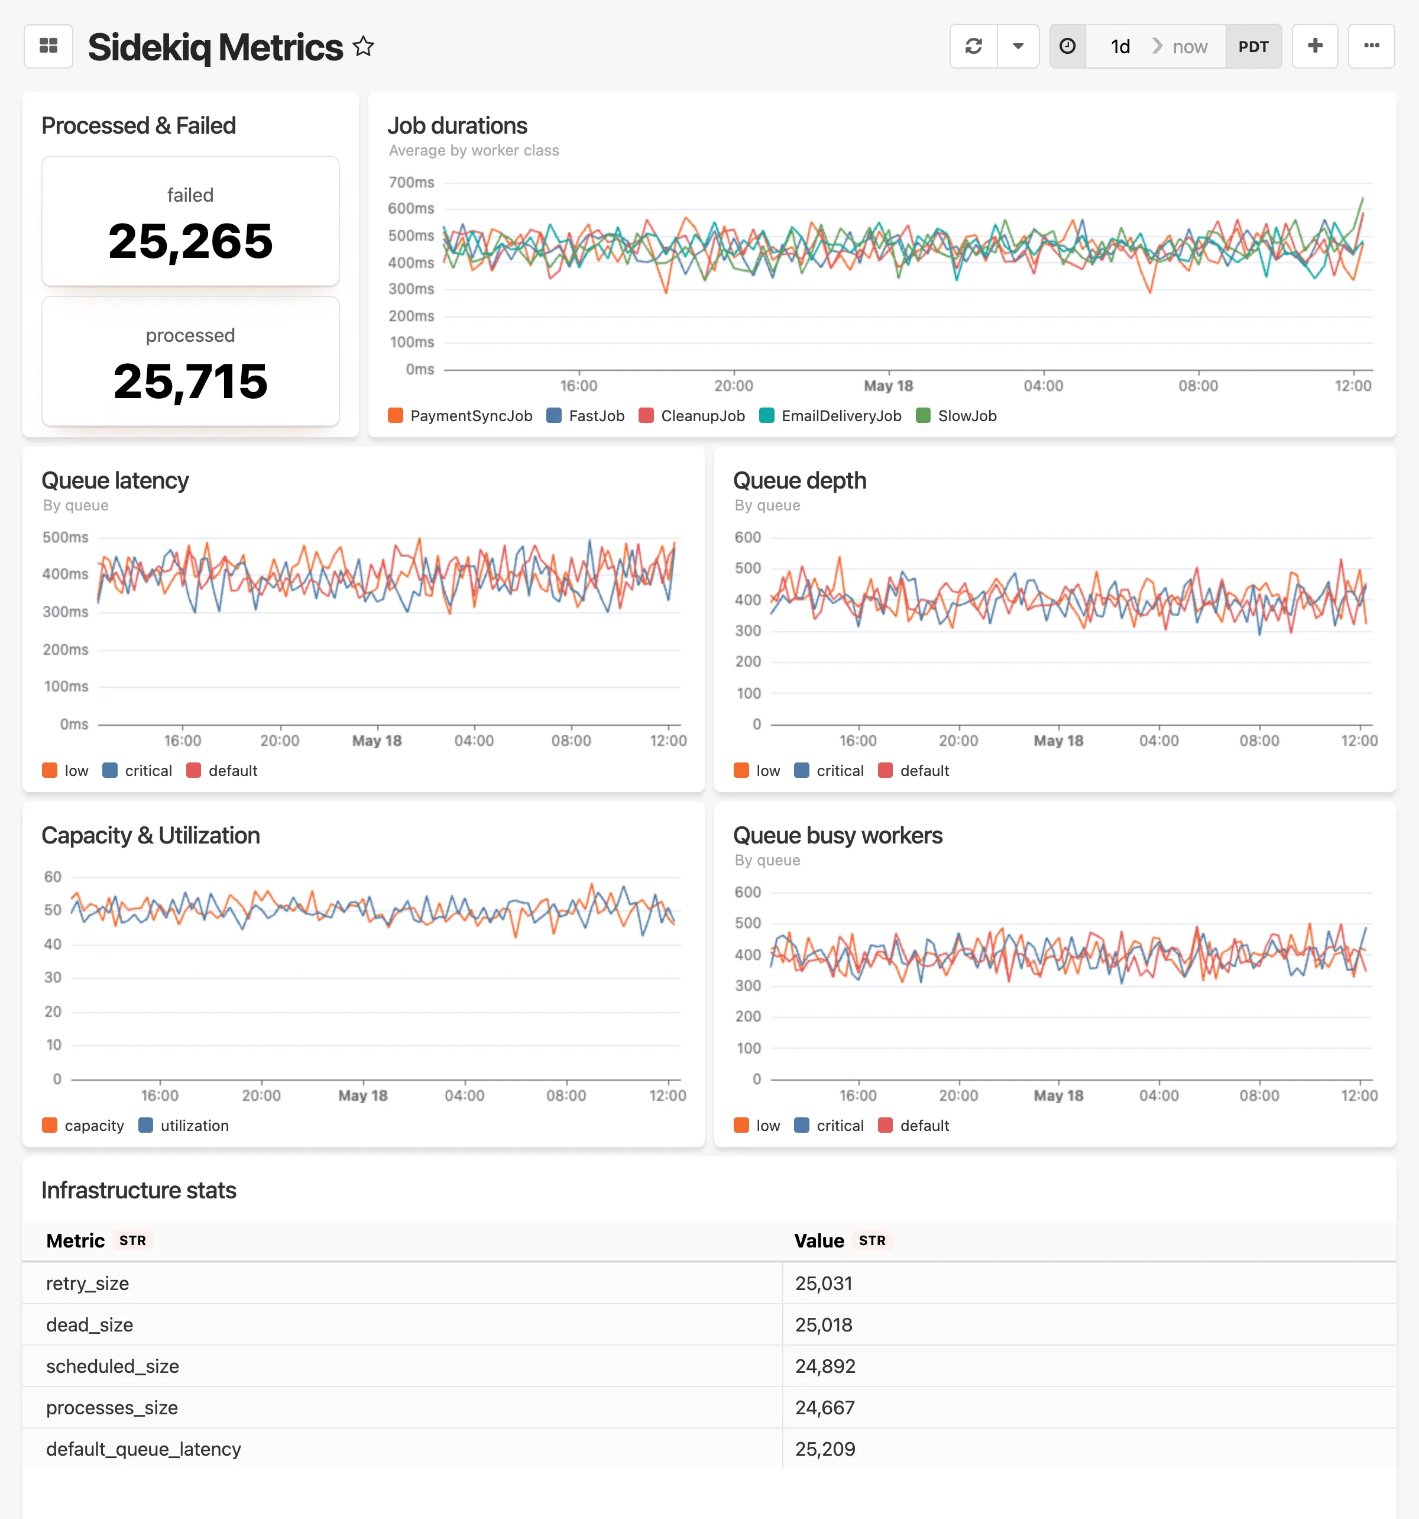Select the scheduled_size metric cell
Image resolution: width=1419 pixels, height=1519 pixels.
point(403,1365)
